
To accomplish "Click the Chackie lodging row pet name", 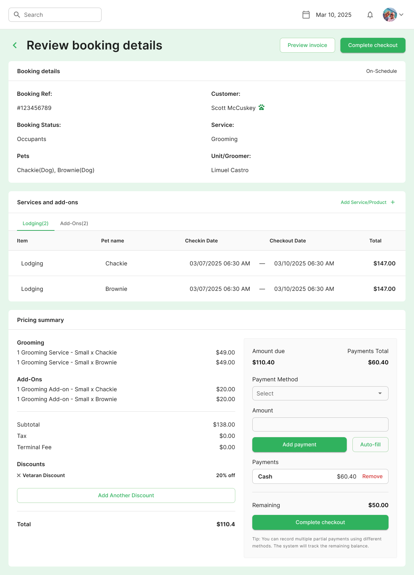I will [116, 263].
